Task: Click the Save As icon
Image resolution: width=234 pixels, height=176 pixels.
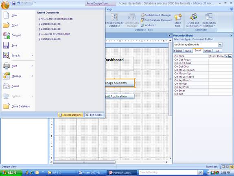Action: coord(6,55)
